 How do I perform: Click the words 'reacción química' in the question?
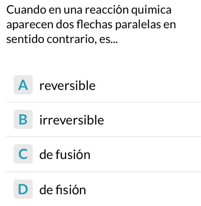point(128,10)
